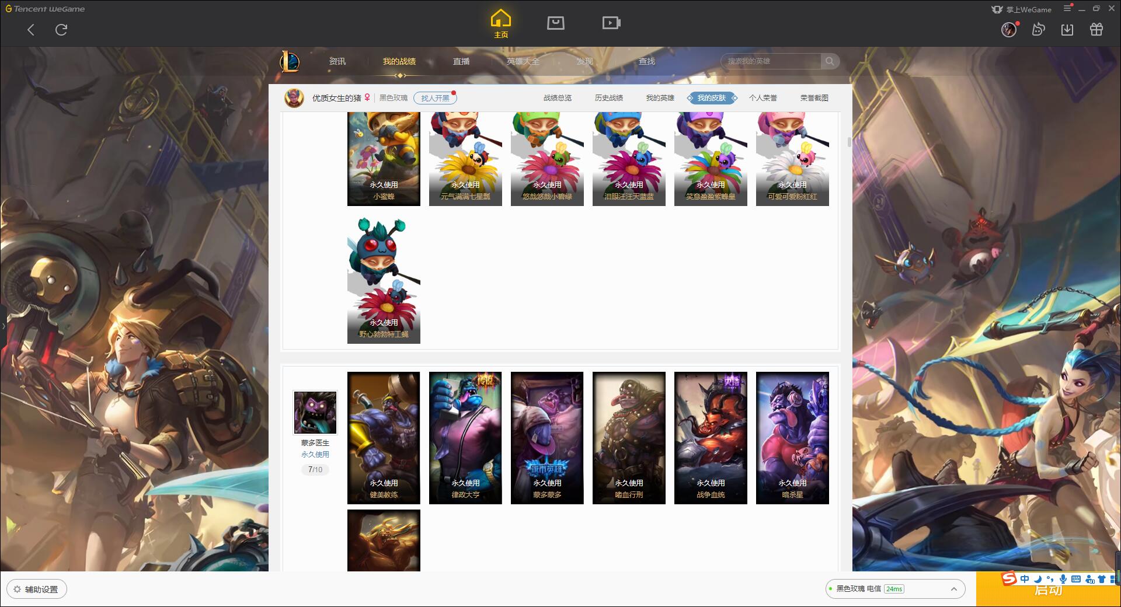Switch to 个人荣誉 sub-tab
This screenshot has height=607, width=1121.
point(763,98)
